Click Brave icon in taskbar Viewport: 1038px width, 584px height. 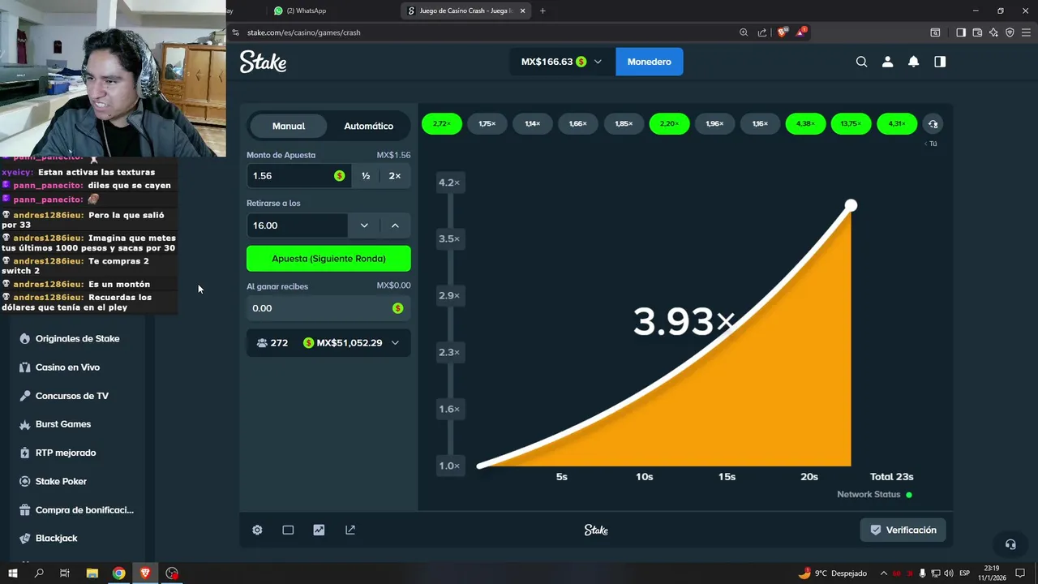pos(145,573)
